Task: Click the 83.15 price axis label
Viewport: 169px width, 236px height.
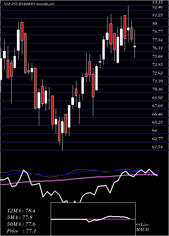Action: coord(158,2)
